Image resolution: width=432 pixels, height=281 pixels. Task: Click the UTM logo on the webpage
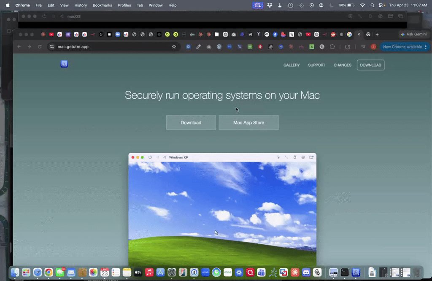click(x=64, y=64)
